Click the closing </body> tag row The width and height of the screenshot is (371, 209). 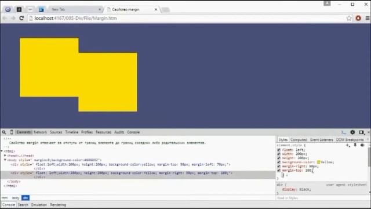click(14, 182)
